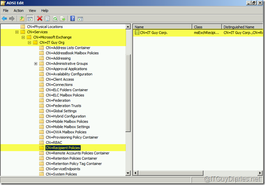Go back with the blue left arrow

point(5,18)
